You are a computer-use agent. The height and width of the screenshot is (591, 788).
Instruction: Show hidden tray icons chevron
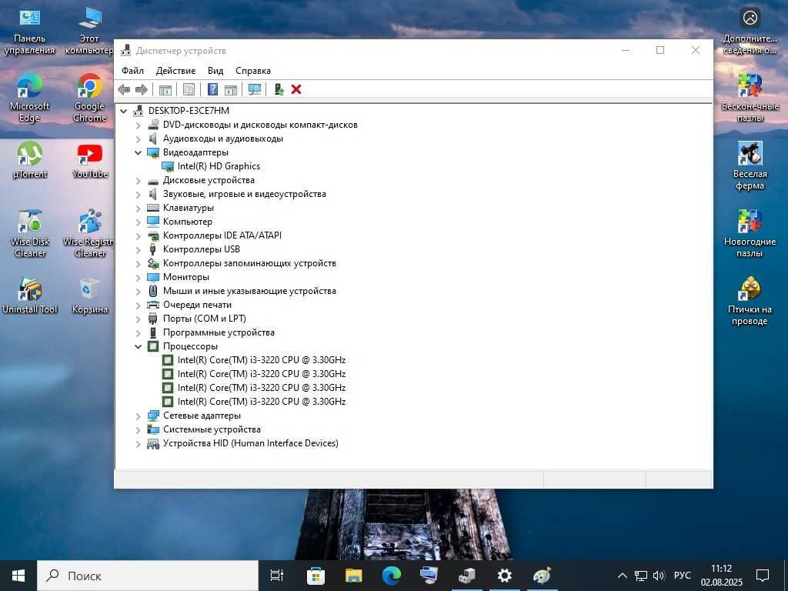(622, 576)
